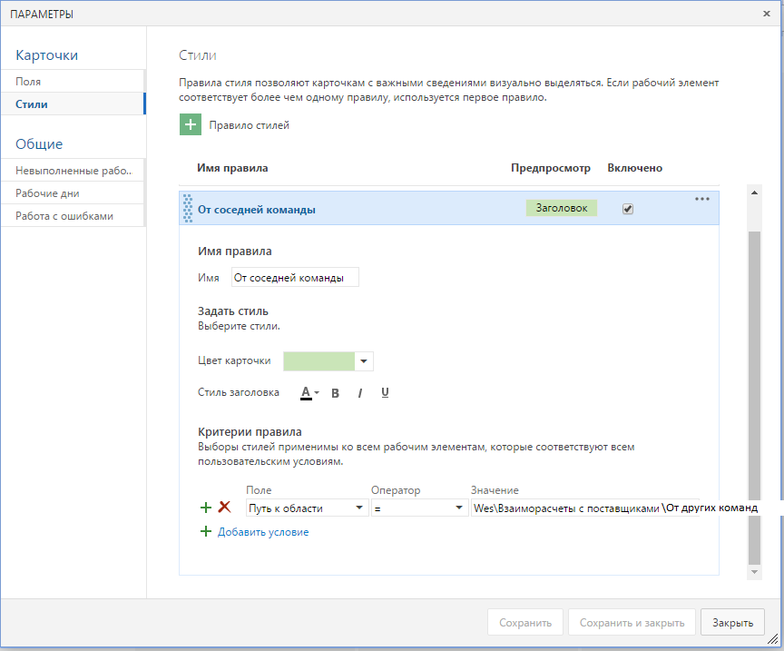Click the Карточки section heading
Viewport: 784px width, 651px height.
click(47, 55)
